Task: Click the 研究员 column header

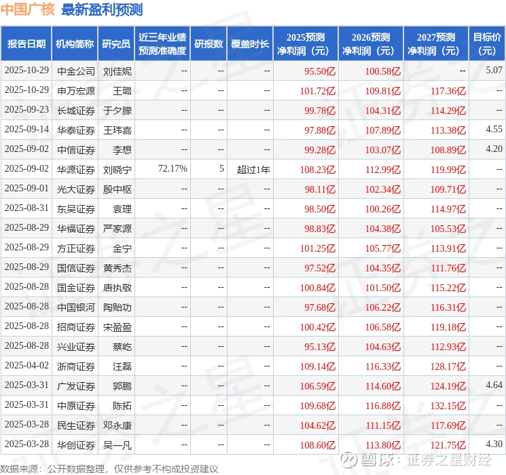Action: point(116,44)
